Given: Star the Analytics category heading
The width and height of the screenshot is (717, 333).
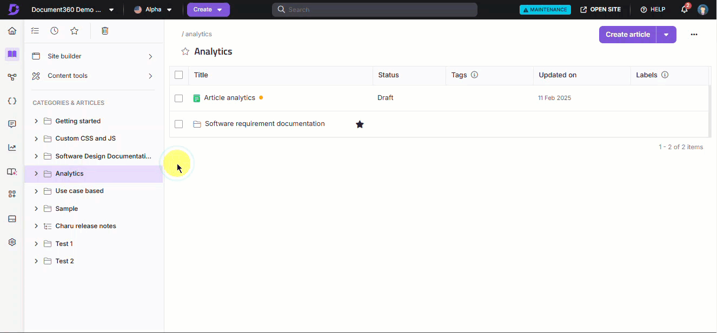Looking at the screenshot, I should click(x=185, y=52).
